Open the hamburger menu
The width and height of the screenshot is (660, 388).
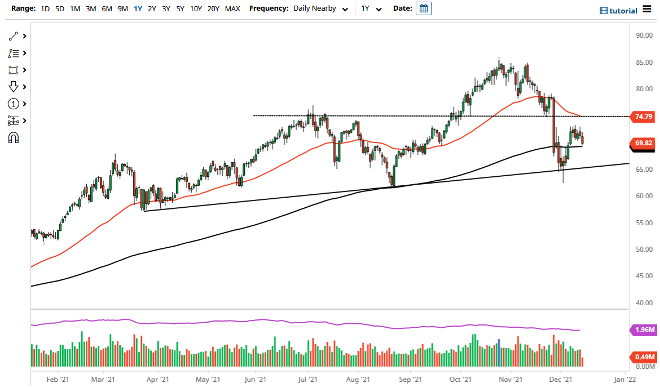[648, 10]
